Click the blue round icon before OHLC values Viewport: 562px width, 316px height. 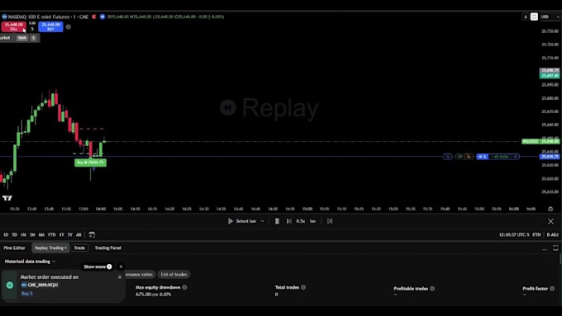[x=102, y=17]
